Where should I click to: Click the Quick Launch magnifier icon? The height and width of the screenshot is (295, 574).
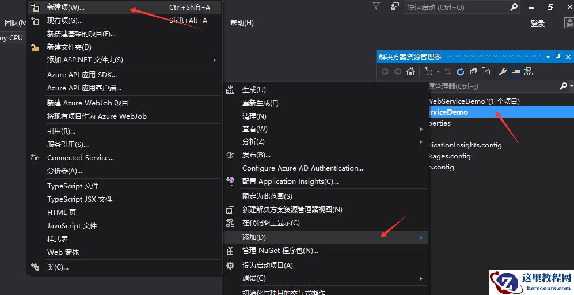(x=514, y=7)
